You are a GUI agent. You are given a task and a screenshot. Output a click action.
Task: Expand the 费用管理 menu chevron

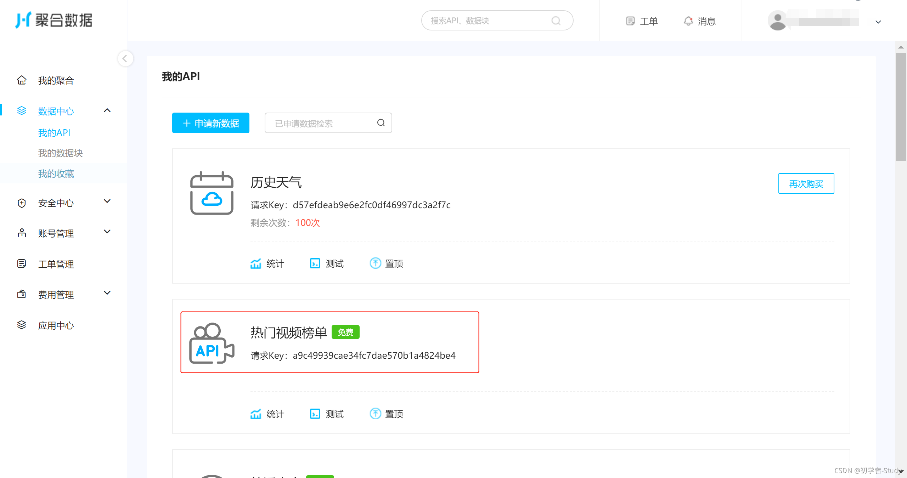(x=107, y=293)
